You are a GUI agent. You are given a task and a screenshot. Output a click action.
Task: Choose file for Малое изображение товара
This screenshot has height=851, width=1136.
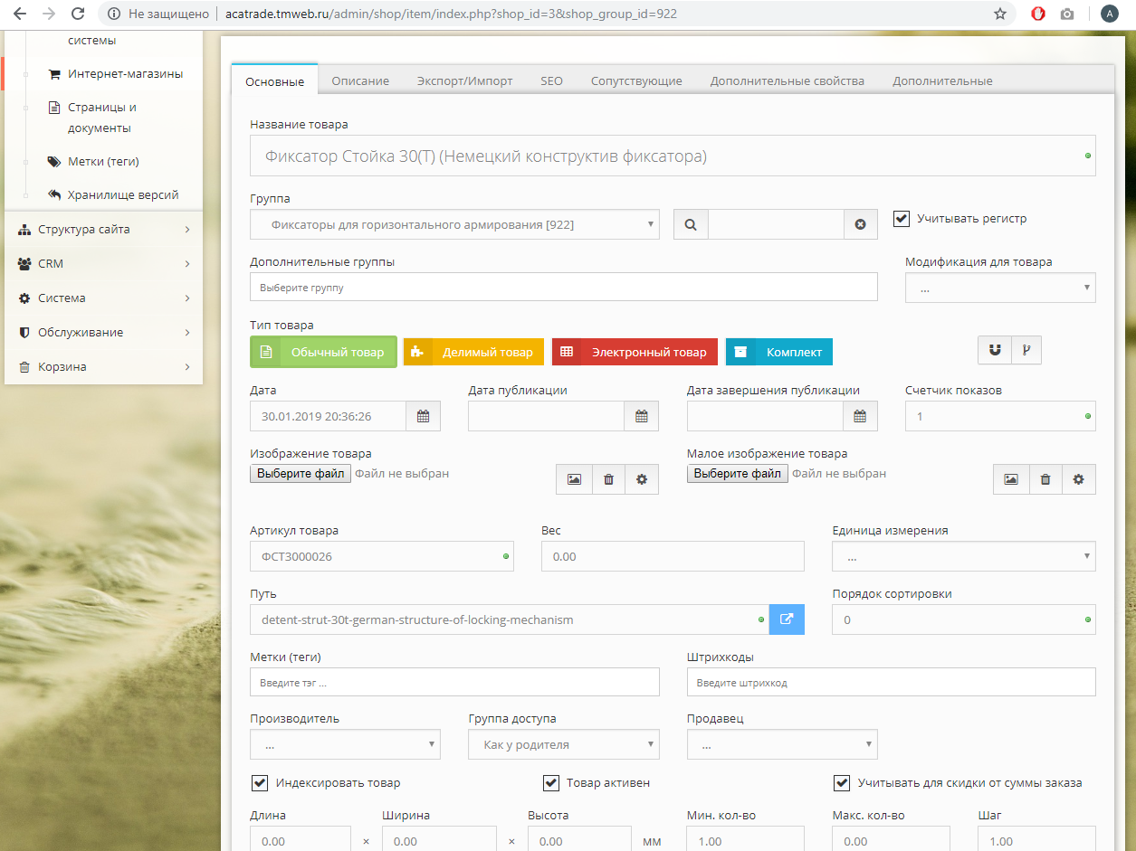click(737, 473)
